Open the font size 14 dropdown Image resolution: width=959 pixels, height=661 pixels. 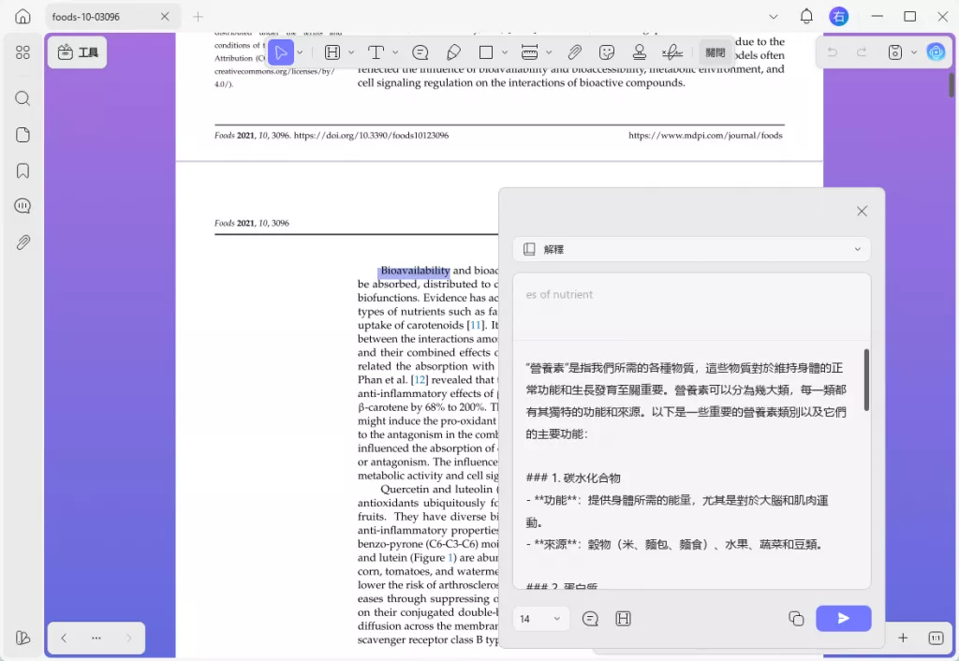click(540, 619)
